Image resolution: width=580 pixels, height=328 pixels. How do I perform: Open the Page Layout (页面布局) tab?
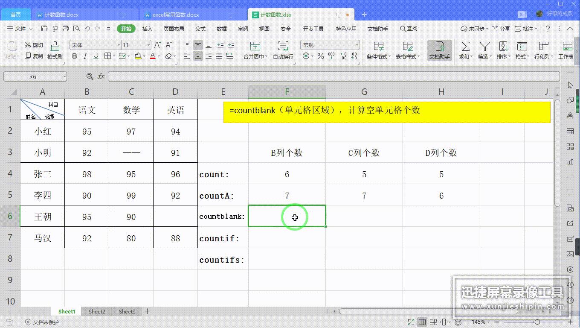(174, 29)
